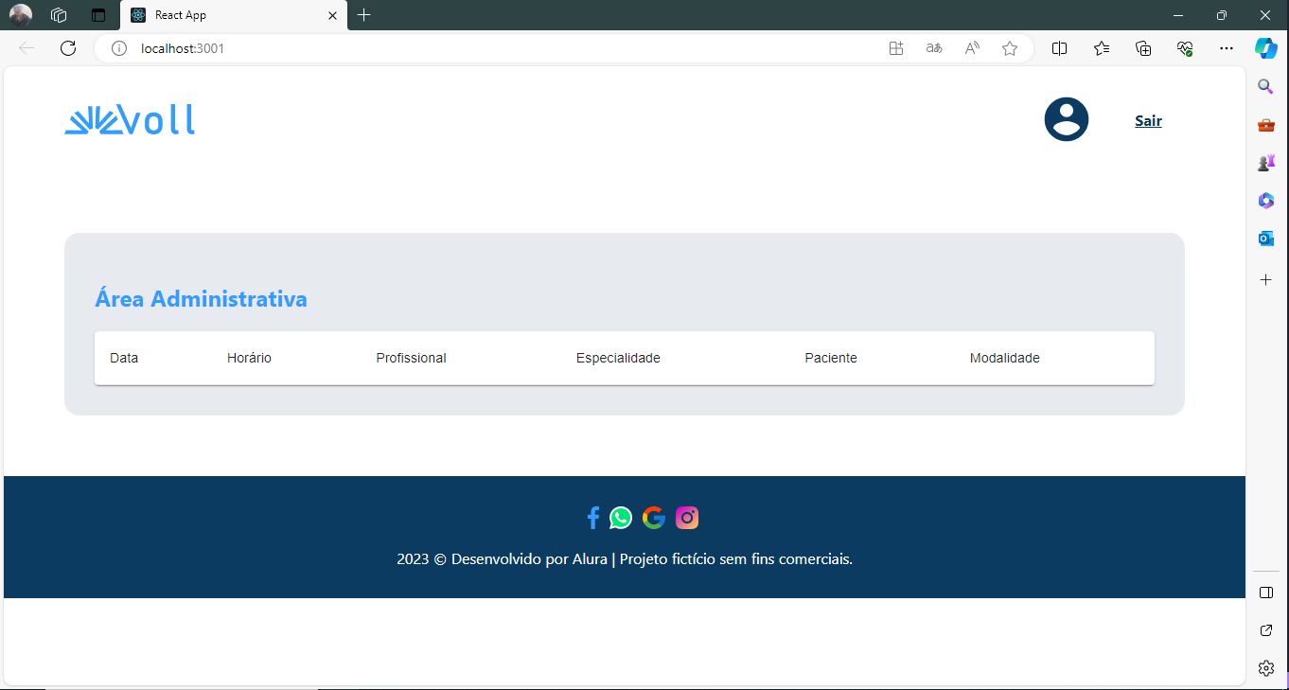Add page to favorites with star icon

[x=1010, y=48]
